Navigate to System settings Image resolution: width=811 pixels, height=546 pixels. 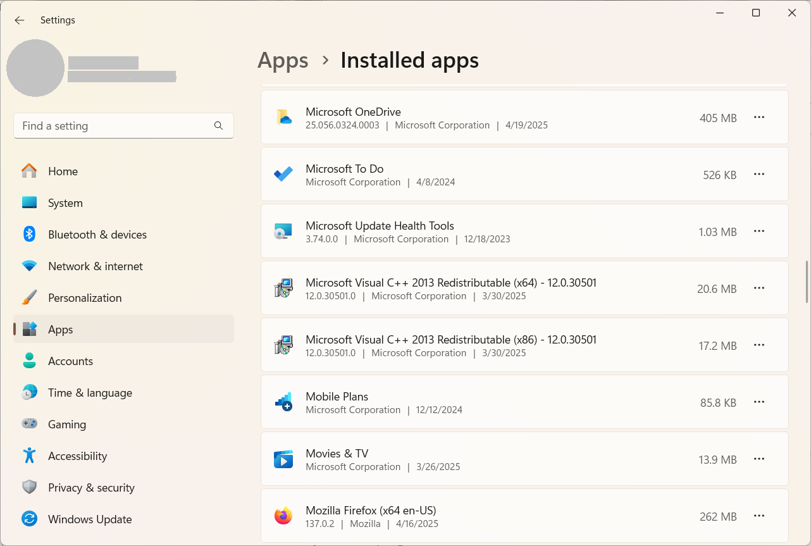65,202
